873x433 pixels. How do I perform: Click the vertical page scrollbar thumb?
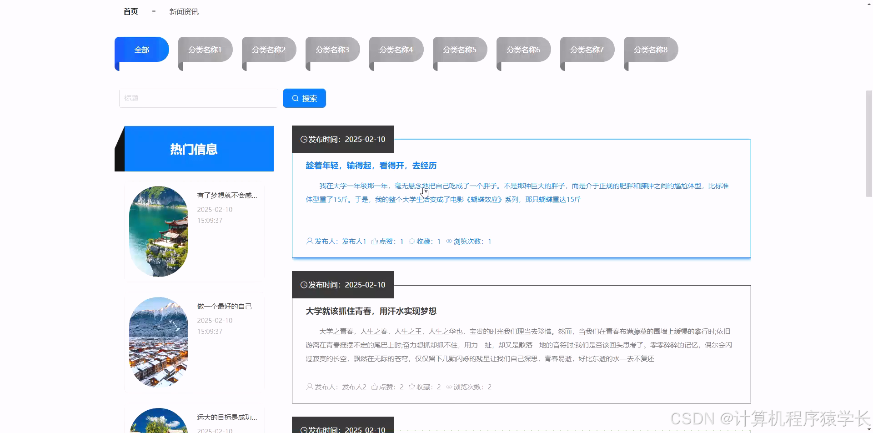pyautogui.click(x=869, y=144)
